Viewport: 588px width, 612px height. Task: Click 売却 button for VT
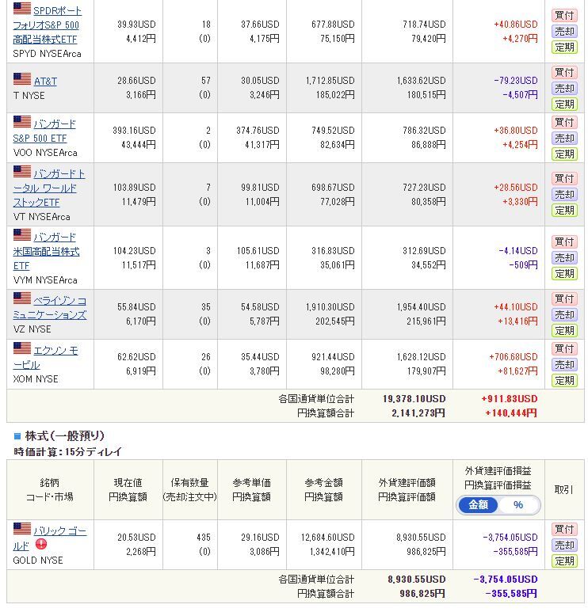(564, 195)
